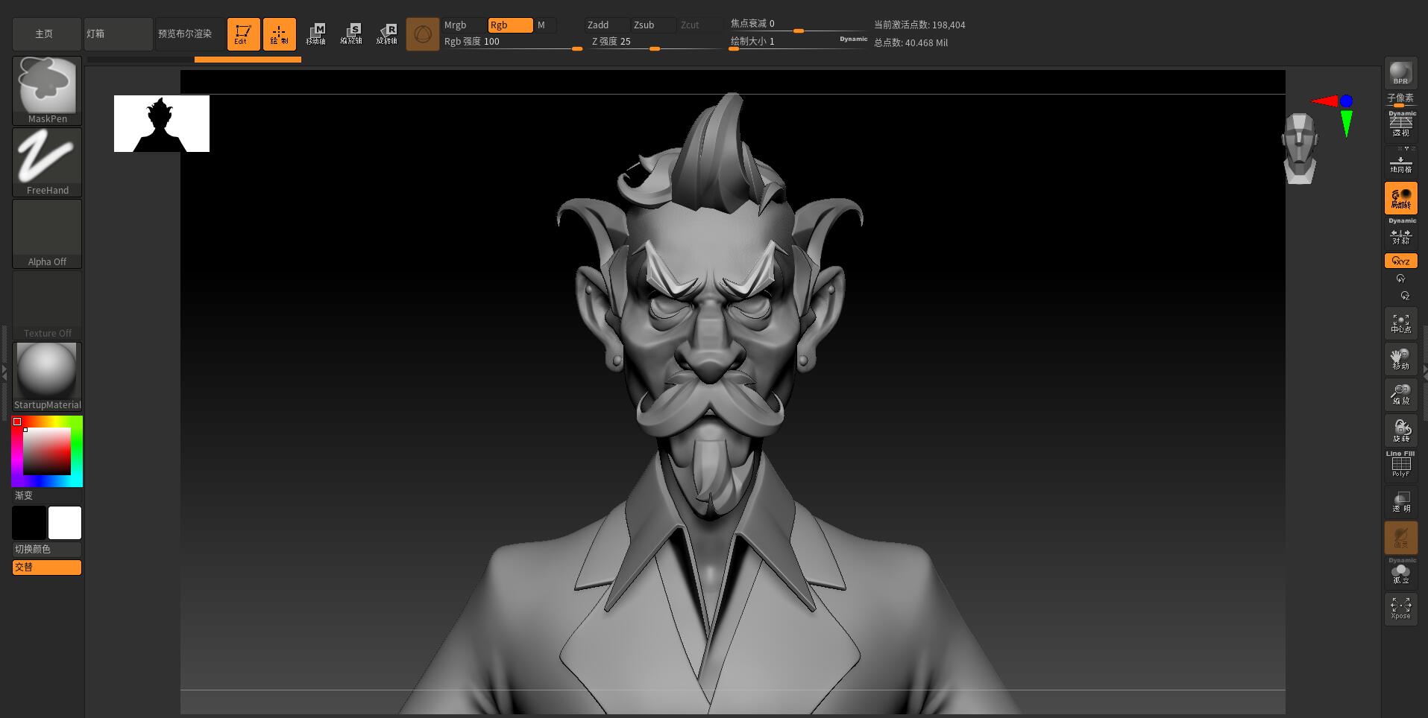This screenshot has height=718, width=1428.
Task: Open the FreeHand stroke selector
Action: (47, 162)
